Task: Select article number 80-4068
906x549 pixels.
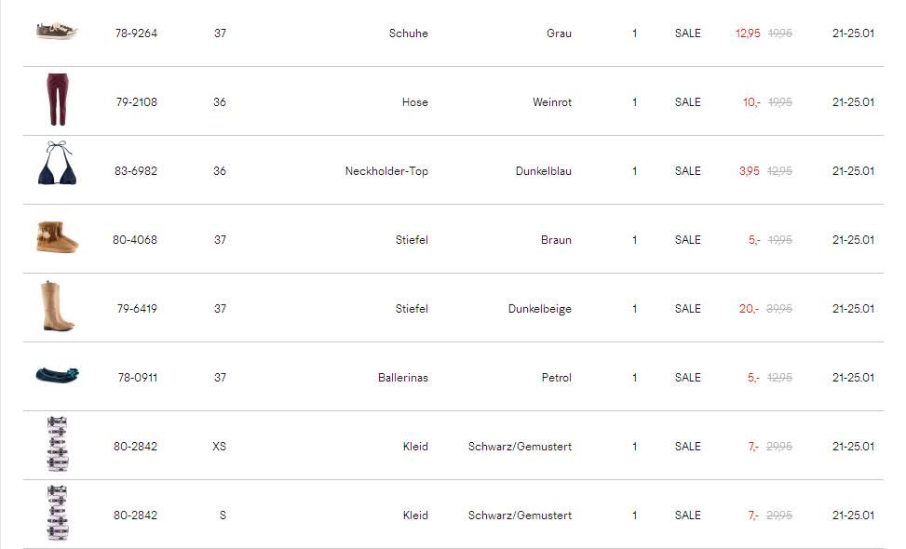Action: tap(135, 240)
